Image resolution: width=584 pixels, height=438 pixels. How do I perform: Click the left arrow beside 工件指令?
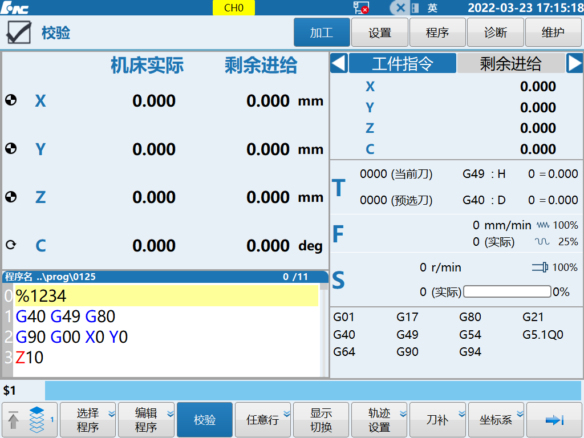point(339,63)
